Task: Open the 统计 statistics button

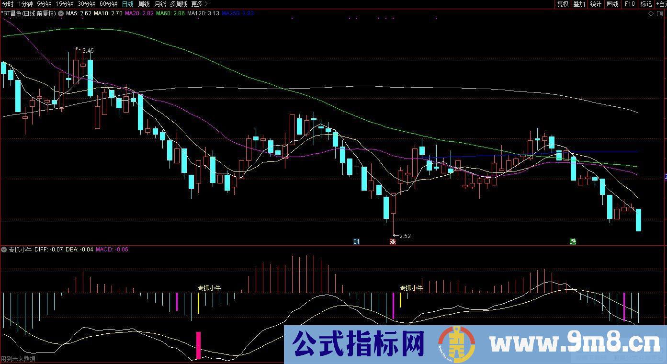Action: coord(596,4)
